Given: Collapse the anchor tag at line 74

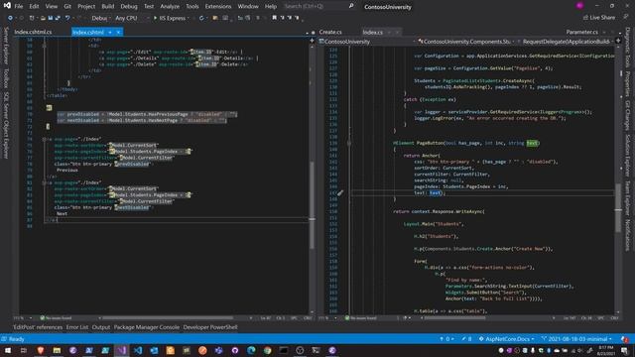Looking at the screenshot, I should point(44,139).
